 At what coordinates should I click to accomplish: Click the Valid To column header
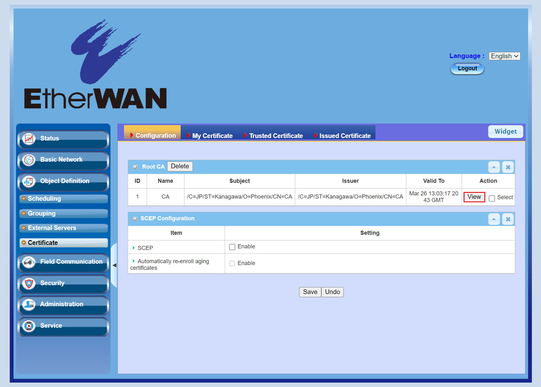pyautogui.click(x=434, y=181)
